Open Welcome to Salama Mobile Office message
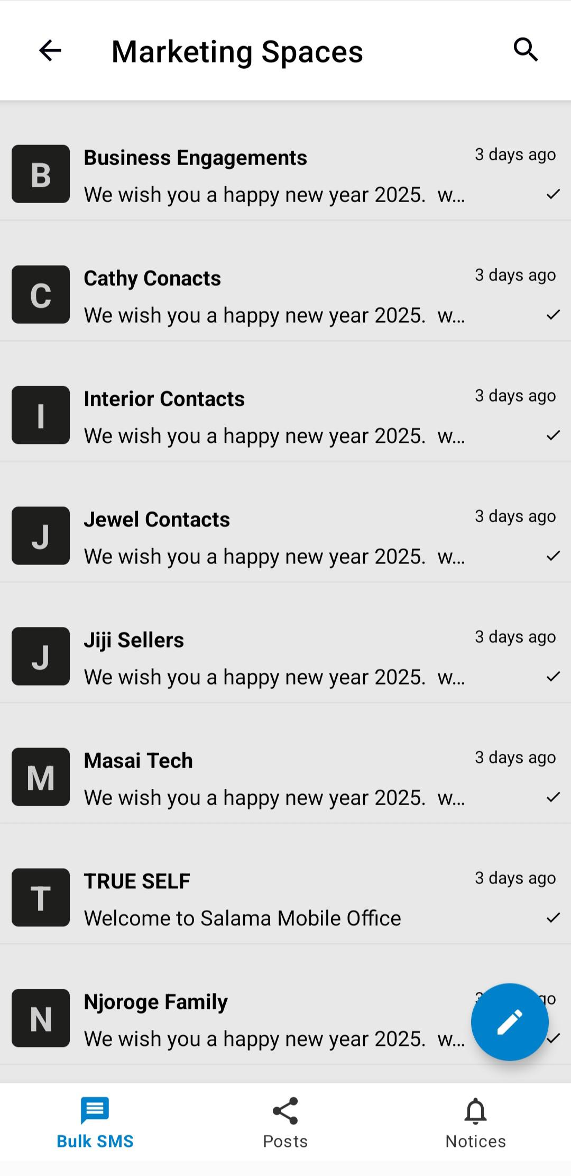 (x=242, y=918)
